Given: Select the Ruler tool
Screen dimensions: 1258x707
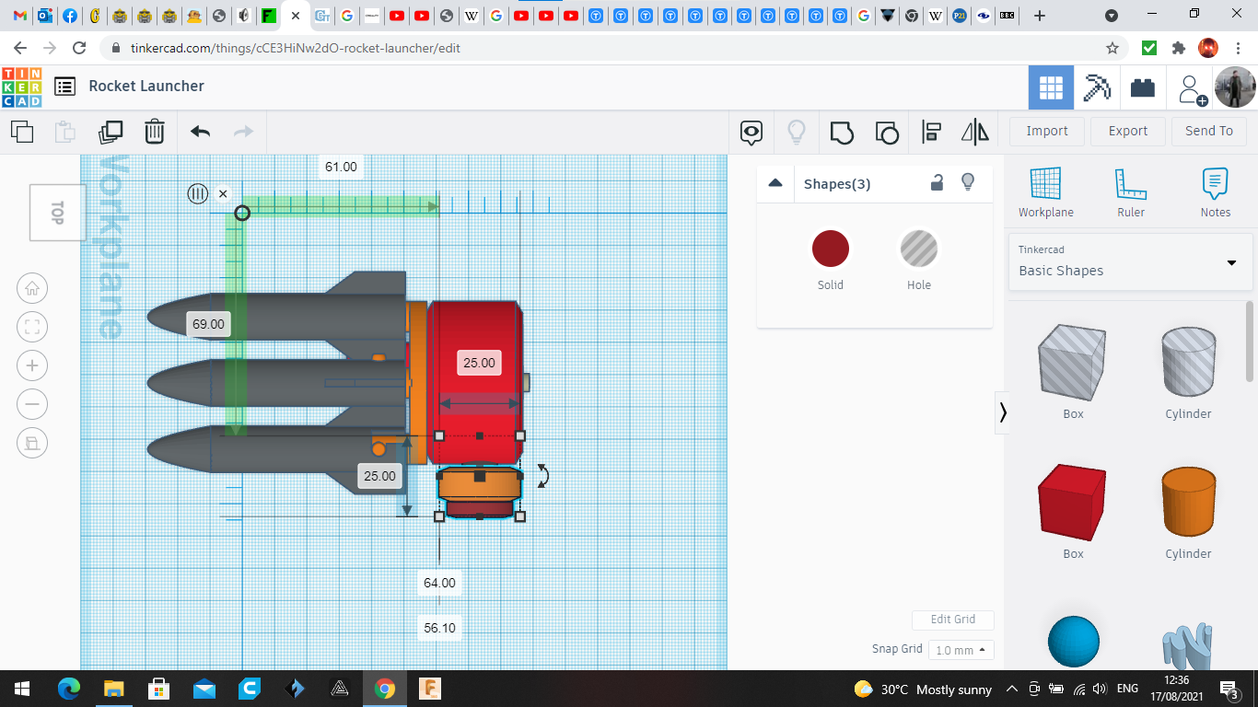Looking at the screenshot, I should tap(1130, 192).
